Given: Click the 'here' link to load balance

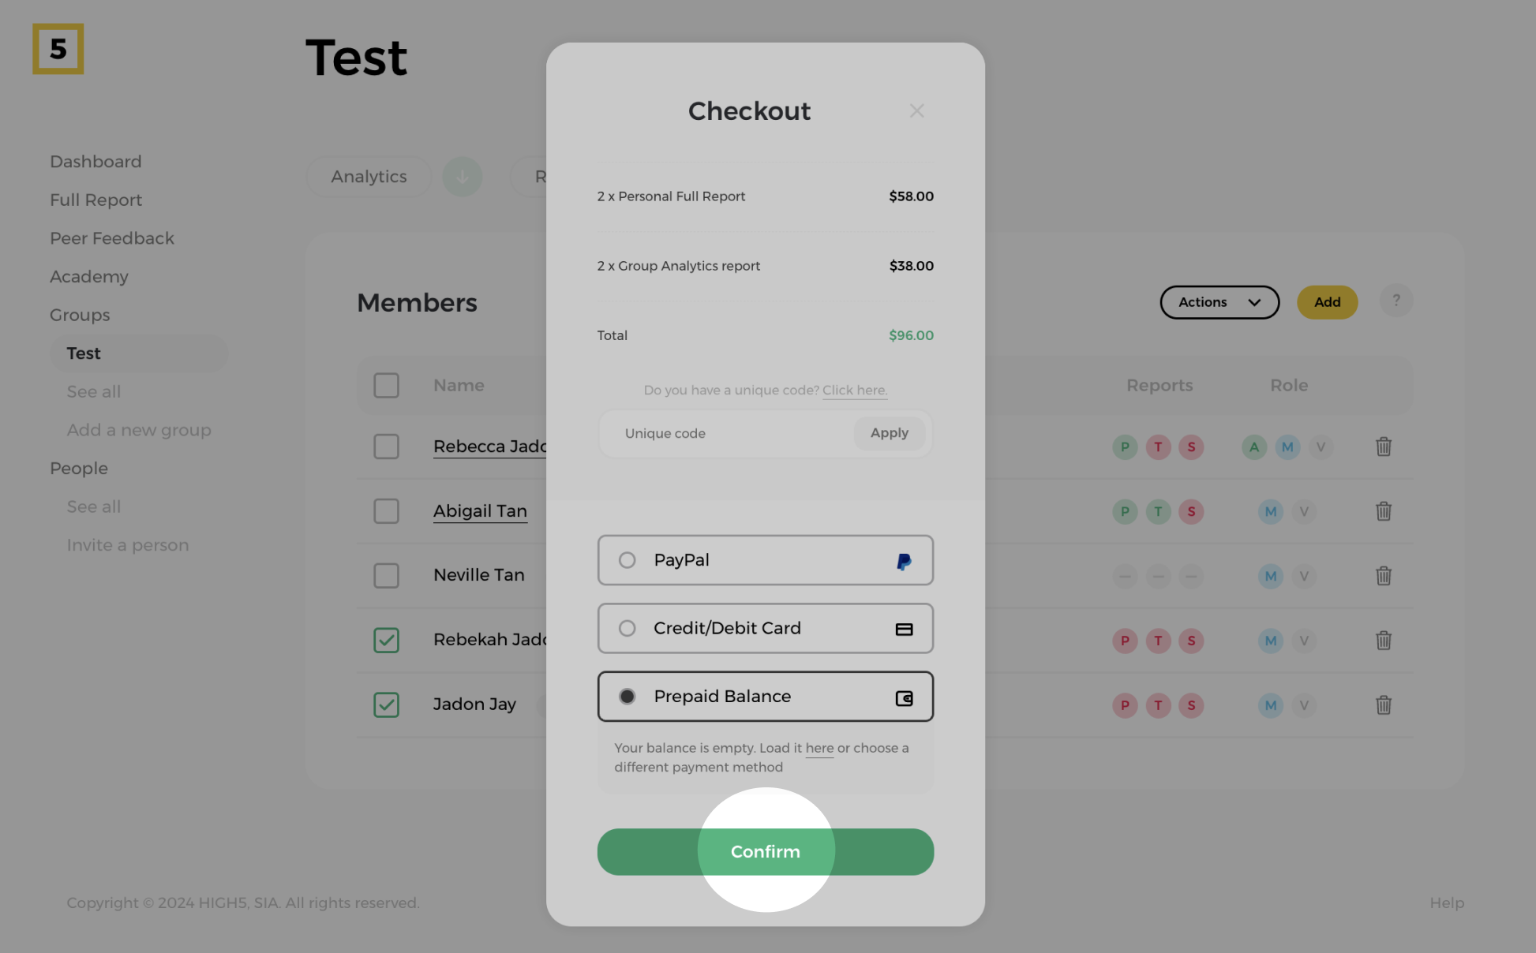Looking at the screenshot, I should pos(819,748).
